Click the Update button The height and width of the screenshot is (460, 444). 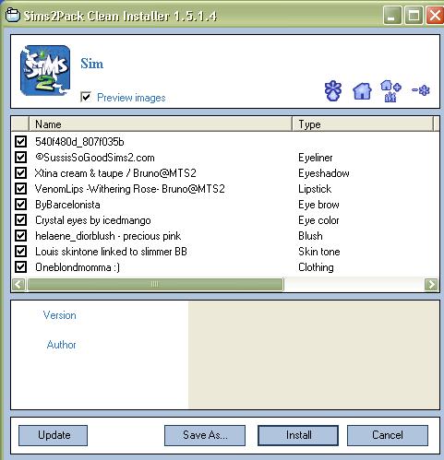(x=54, y=435)
